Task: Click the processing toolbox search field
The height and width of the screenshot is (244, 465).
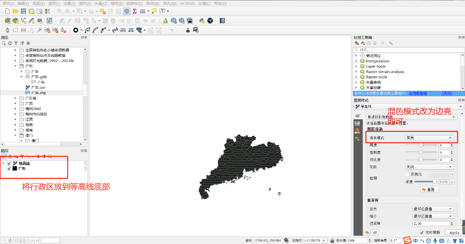Action: pos(407,50)
